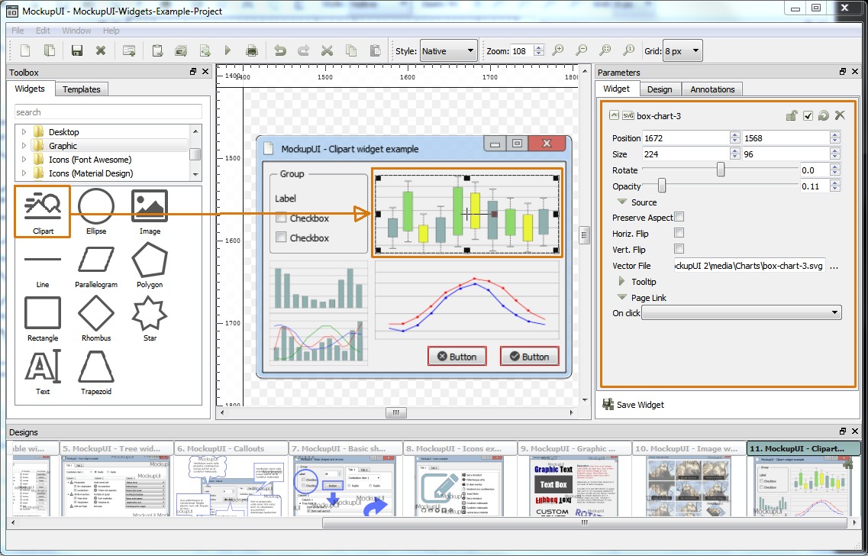Select the Rhombus widget
The image size is (868, 556).
(96, 319)
